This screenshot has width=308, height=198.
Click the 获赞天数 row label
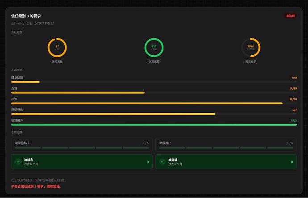[x=17, y=110]
